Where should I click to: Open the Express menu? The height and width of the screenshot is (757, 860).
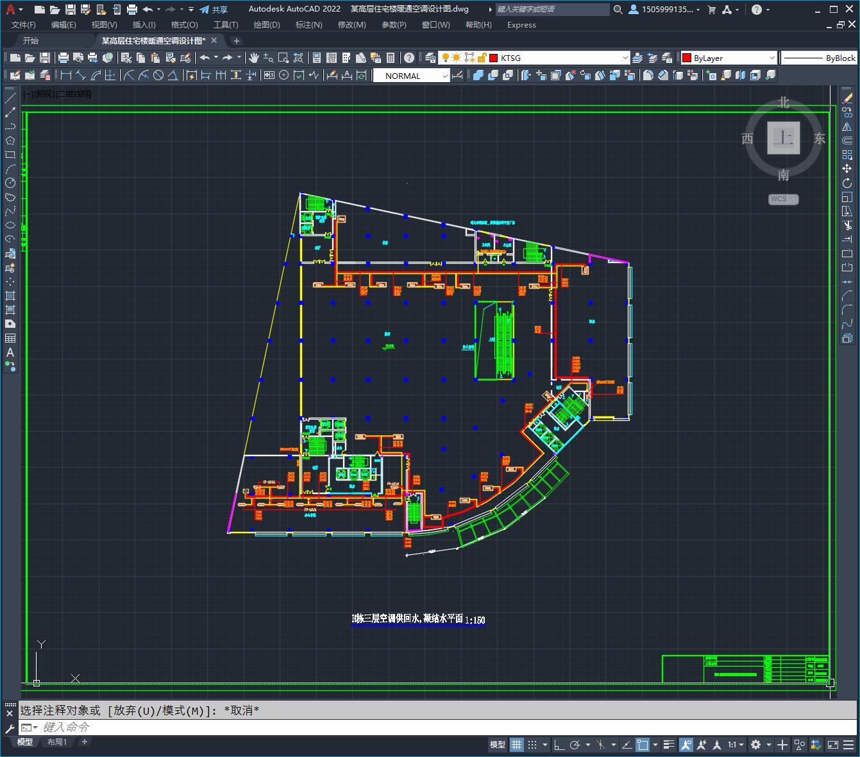(521, 24)
